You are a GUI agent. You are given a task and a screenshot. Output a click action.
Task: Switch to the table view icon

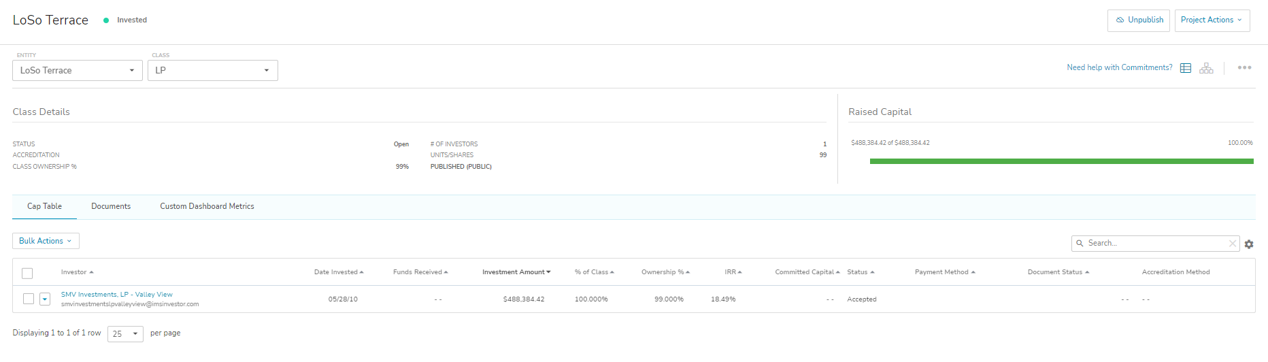pos(1186,68)
